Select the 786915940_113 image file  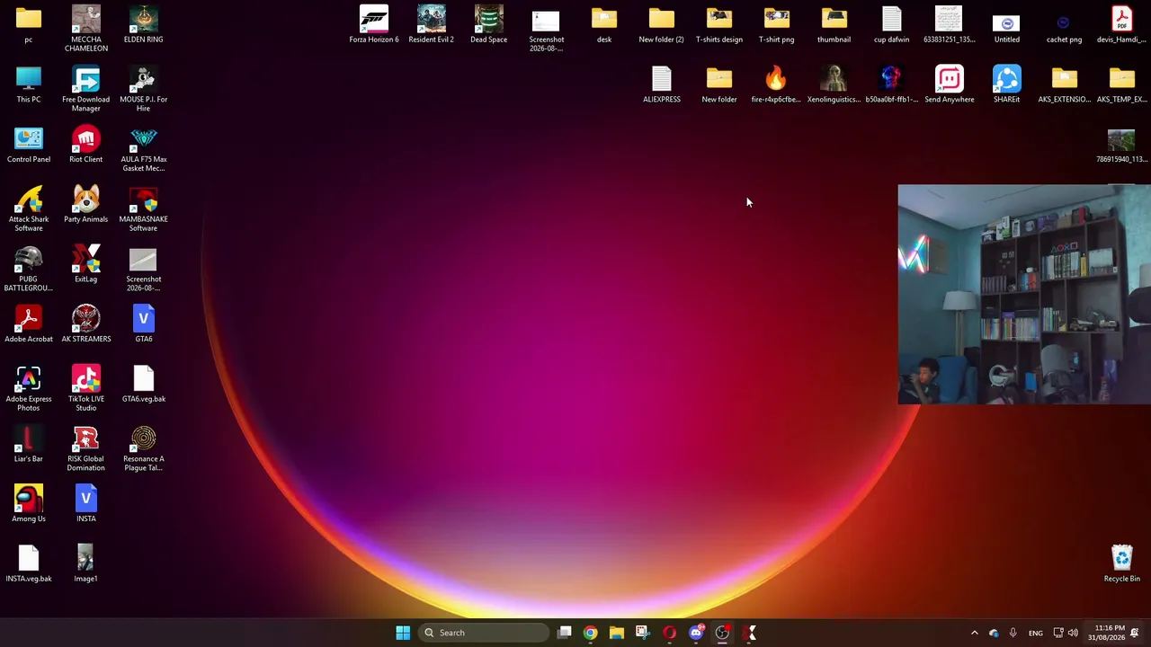(1121, 146)
